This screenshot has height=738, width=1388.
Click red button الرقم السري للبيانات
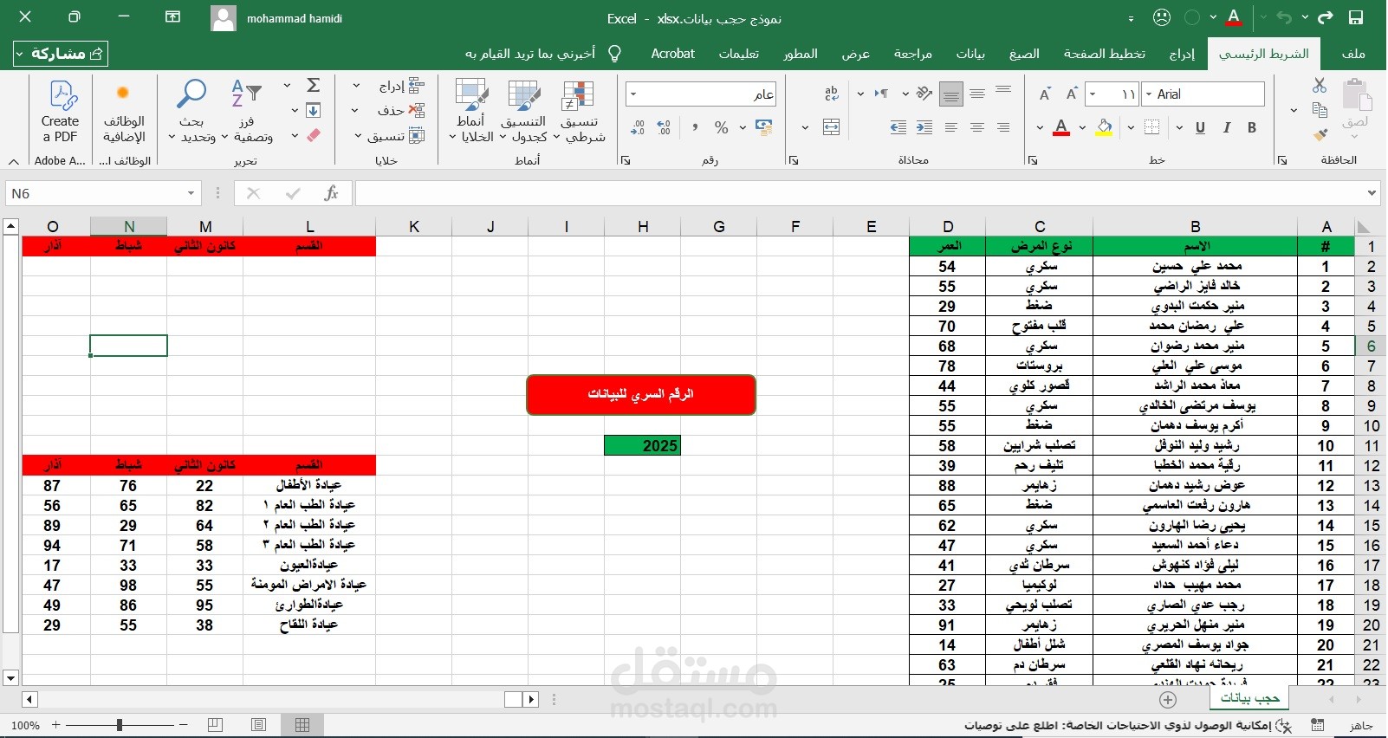pyautogui.click(x=641, y=395)
